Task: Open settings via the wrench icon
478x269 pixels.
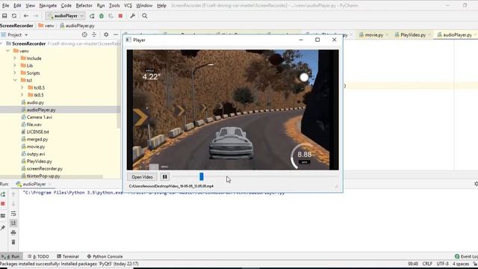Action: tap(133, 16)
